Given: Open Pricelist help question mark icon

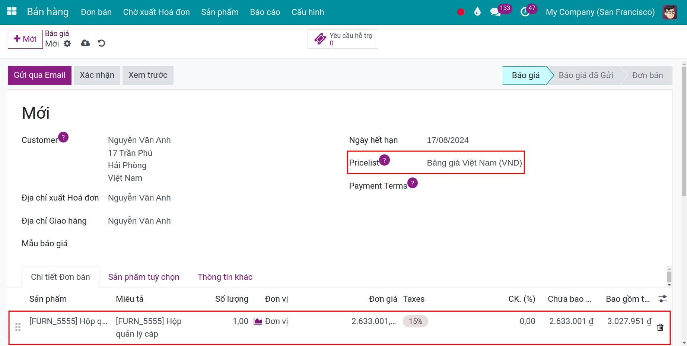Looking at the screenshot, I should point(385,160).
